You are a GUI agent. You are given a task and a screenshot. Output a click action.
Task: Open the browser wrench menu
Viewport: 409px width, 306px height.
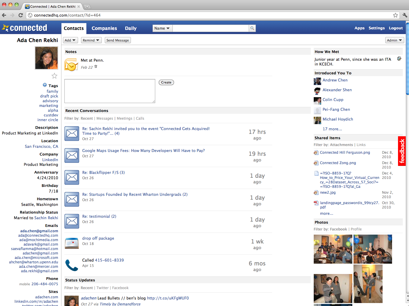(405, 15)
